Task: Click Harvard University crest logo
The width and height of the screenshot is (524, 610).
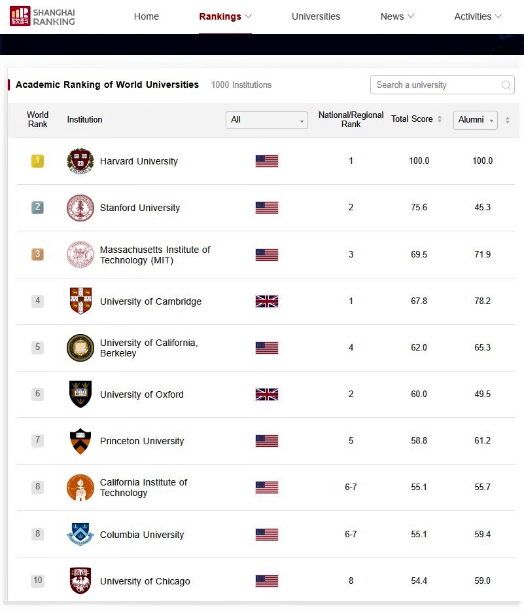Action: (x=80, y=161)
